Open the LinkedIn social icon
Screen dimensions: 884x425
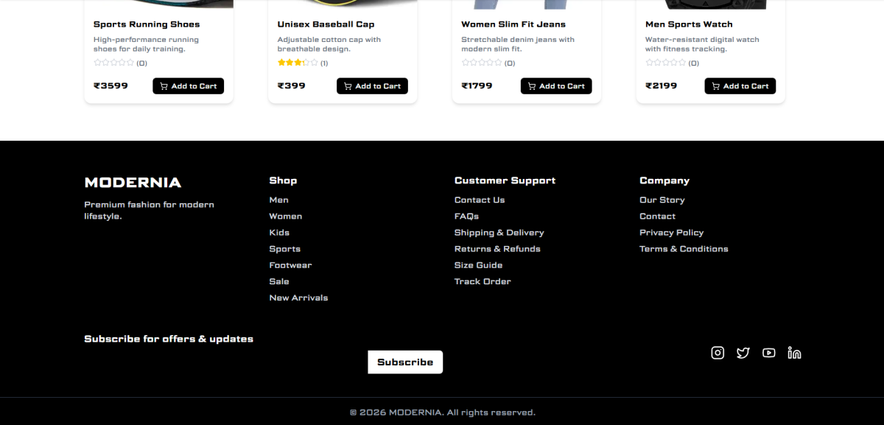pyautogui.click(x=794, y=353)
